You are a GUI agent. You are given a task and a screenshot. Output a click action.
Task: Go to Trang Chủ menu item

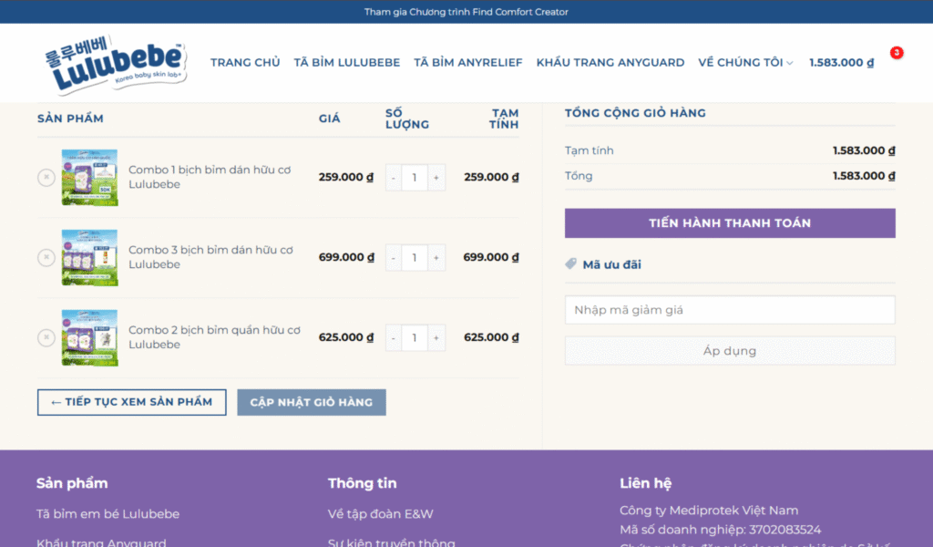tap(245, 63)
